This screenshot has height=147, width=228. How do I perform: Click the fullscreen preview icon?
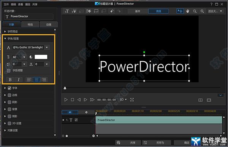pos(132,100)
